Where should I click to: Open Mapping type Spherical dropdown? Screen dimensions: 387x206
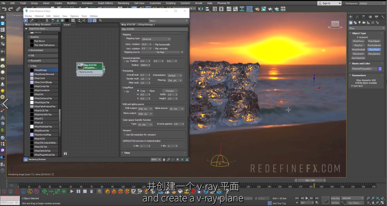156,39
